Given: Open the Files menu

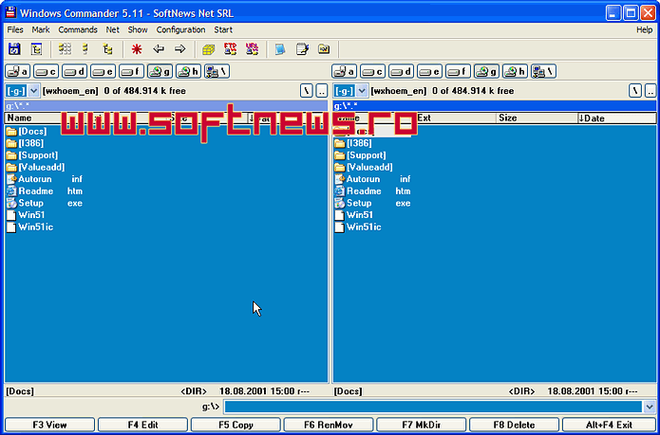Looking at the screenshot, I should 15,29.
